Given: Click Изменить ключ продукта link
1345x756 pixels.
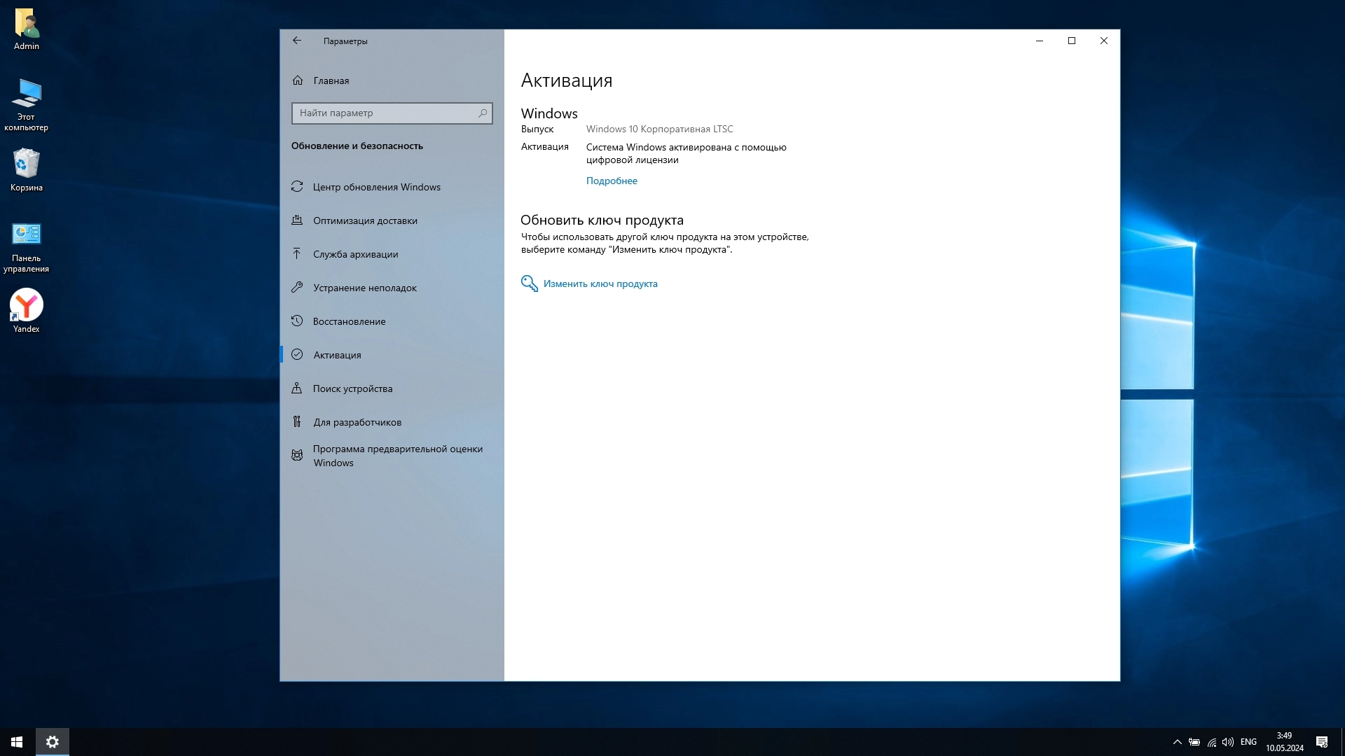Looking at the screenshot, I should point(600,283).
